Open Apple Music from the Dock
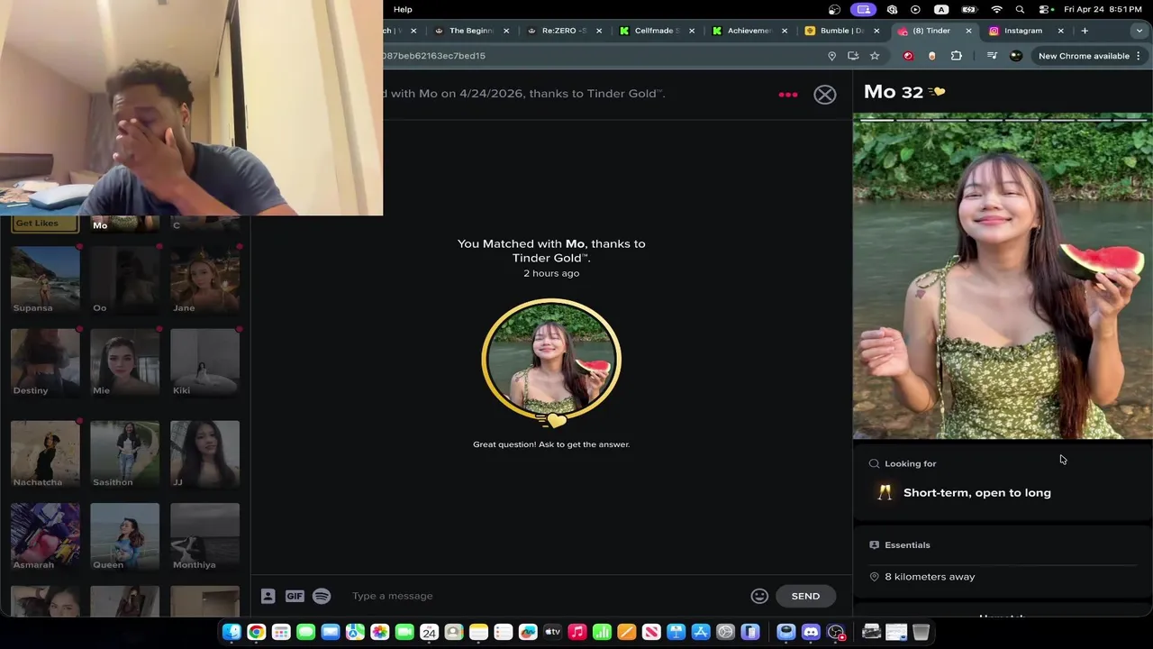Viewport: 1153px width, 649px height. tap(577, 633)
